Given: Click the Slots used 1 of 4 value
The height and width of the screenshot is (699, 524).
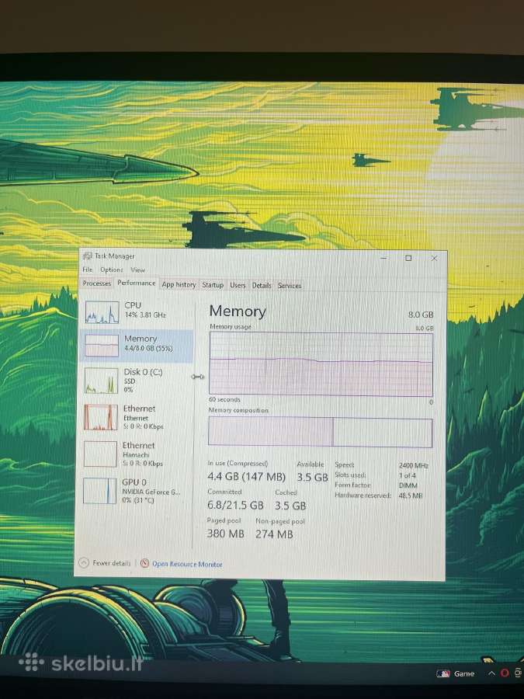Looking at the screenshot, I should coord(408,475).
